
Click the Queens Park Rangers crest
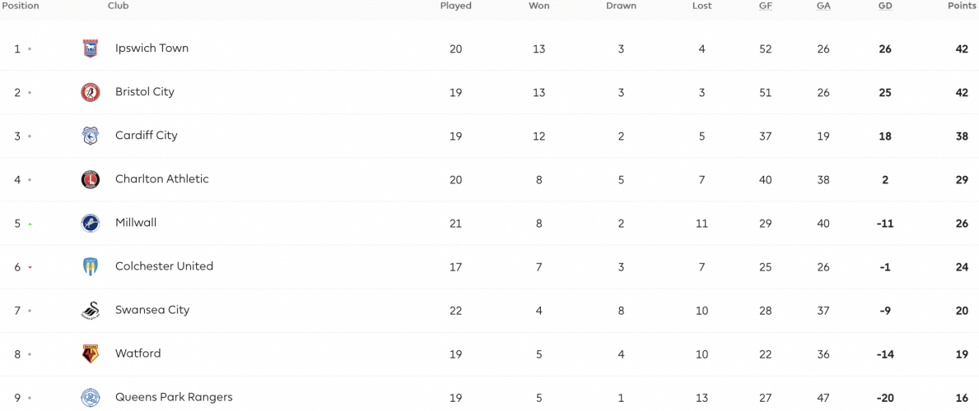click(91, 397)
